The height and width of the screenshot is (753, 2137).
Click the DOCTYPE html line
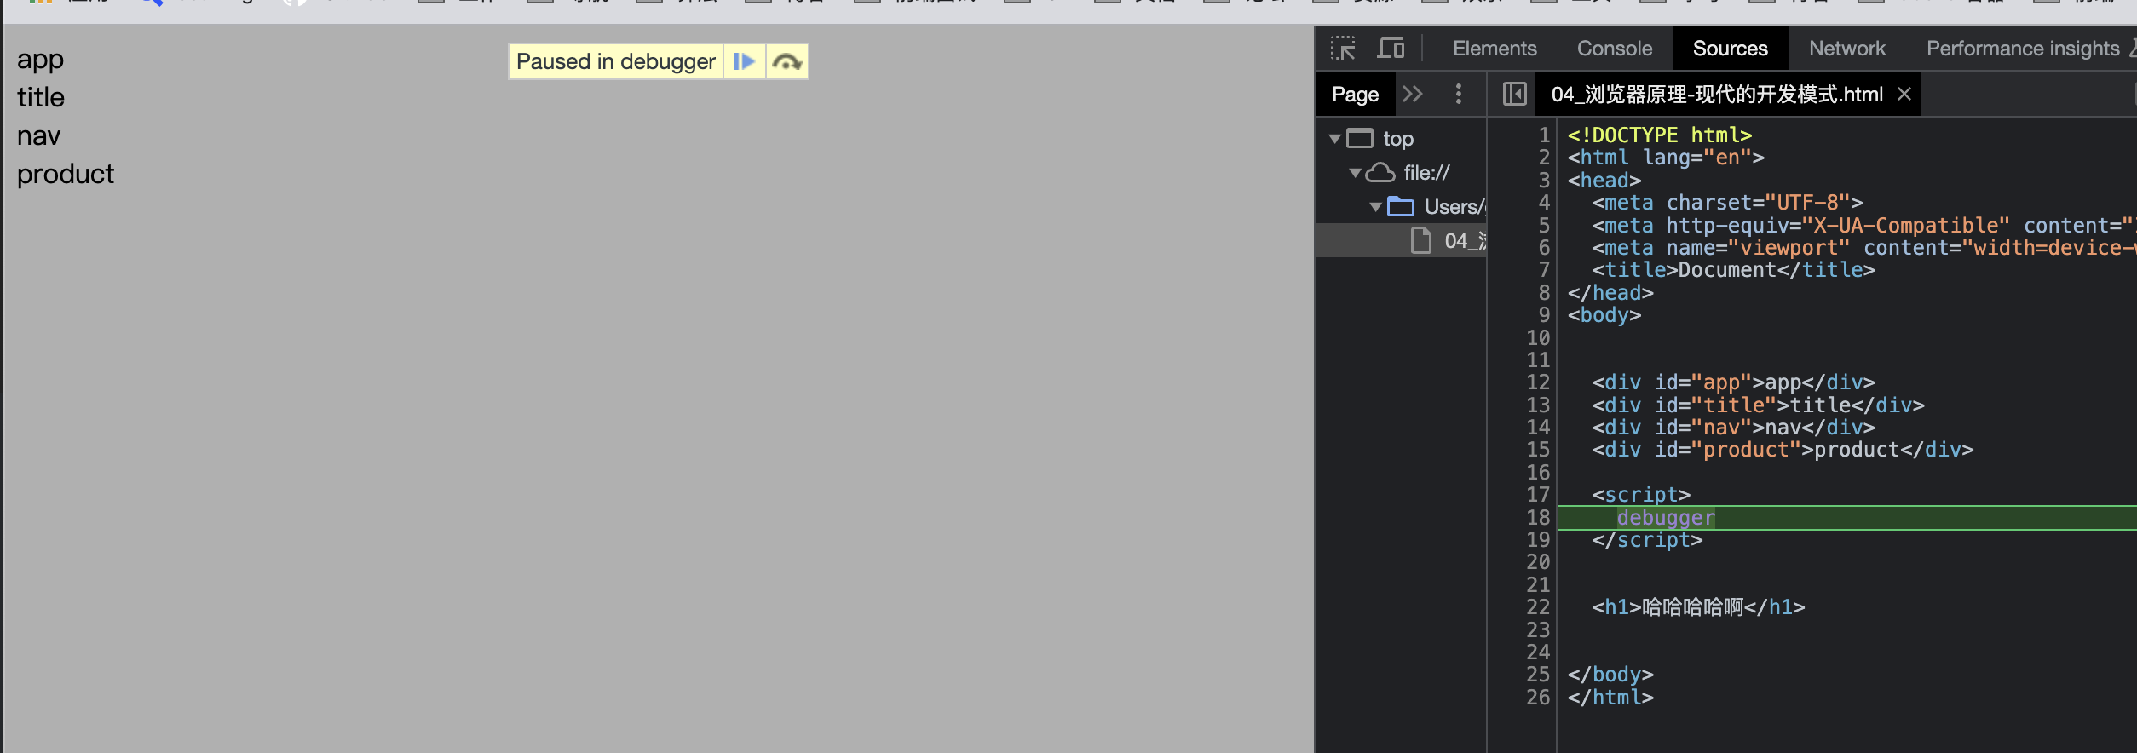coord(1660,135)
